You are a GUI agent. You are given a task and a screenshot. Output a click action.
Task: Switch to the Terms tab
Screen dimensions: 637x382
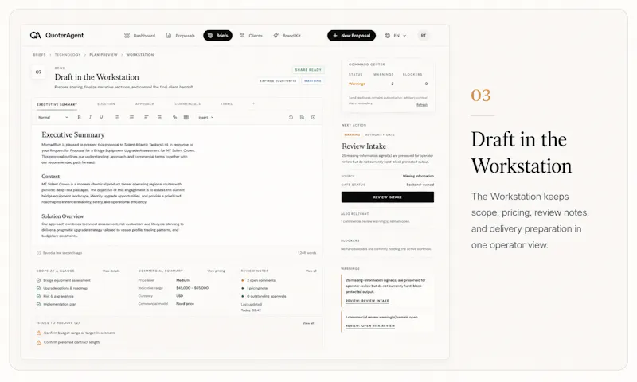227,104
